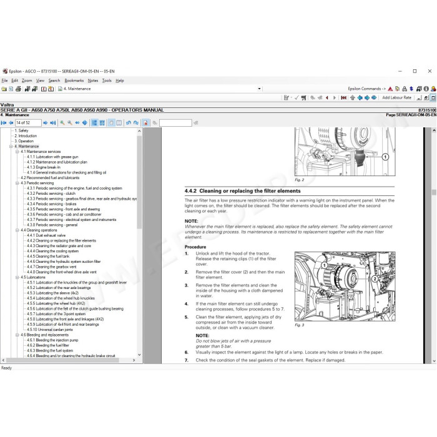Click the zoom out magnifier icon
The height and width of the screenshot is (437, 437).
[70, 123]
